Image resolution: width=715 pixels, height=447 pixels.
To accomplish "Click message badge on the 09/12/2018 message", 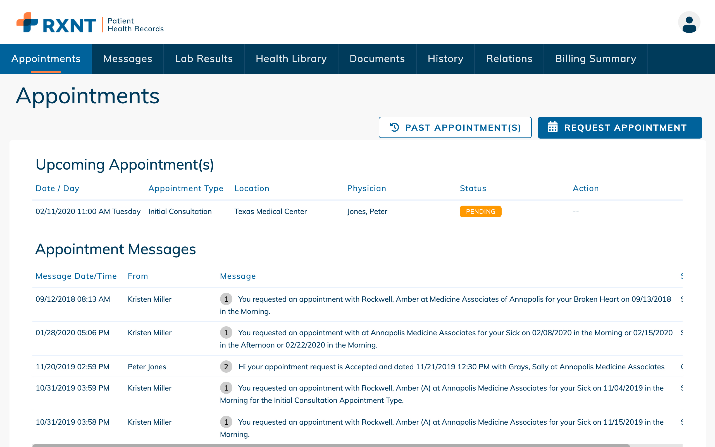I will 226,299.
